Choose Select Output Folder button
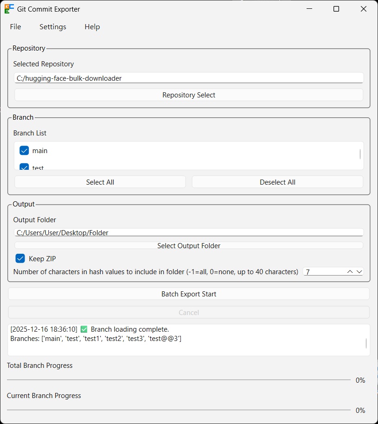This screenshot has height=424, width=378. pos(189,246)
